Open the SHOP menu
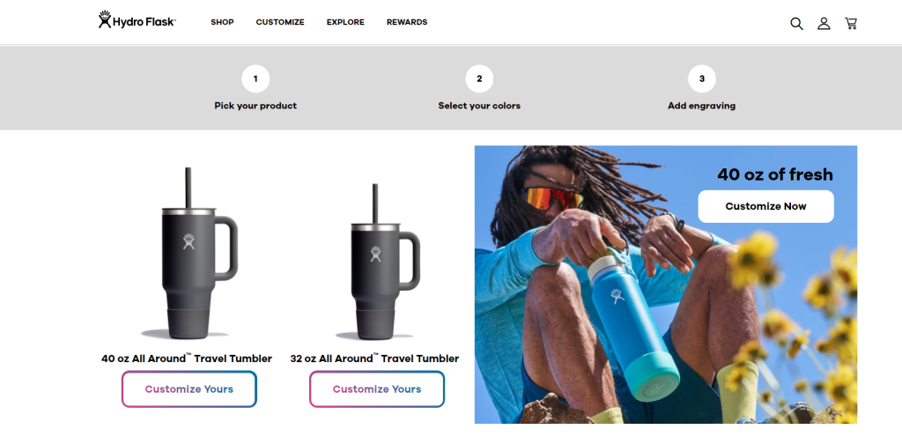 point(222,22)
